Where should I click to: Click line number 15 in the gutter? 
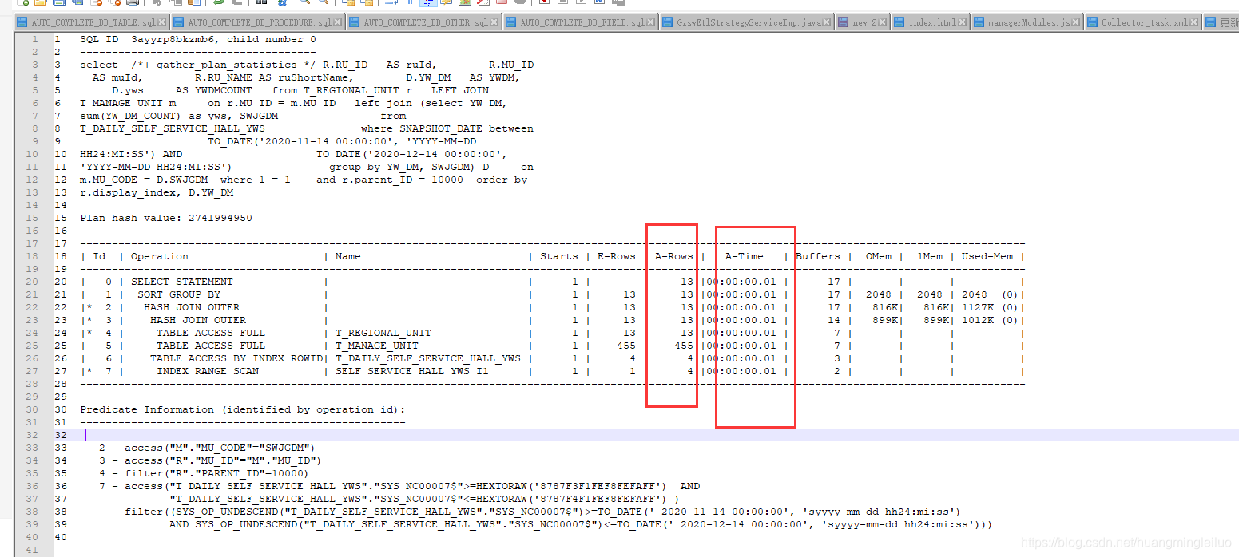31,218
